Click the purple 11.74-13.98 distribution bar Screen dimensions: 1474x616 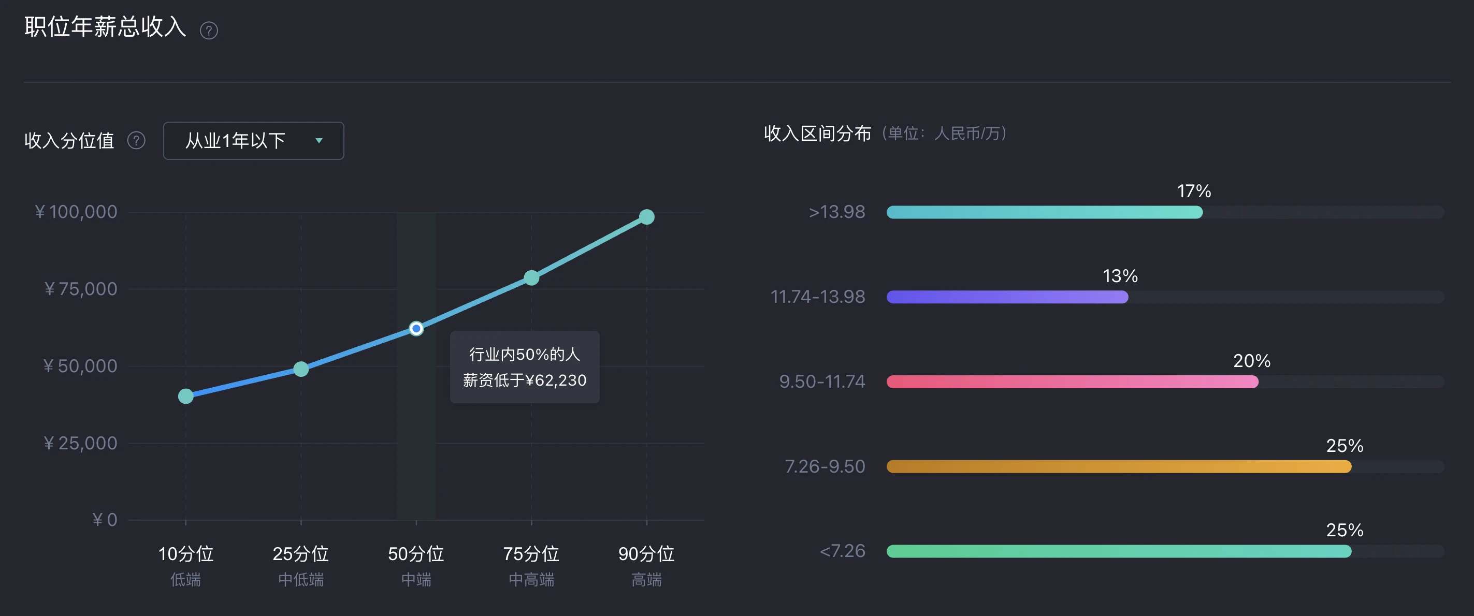coord(1008,297)
